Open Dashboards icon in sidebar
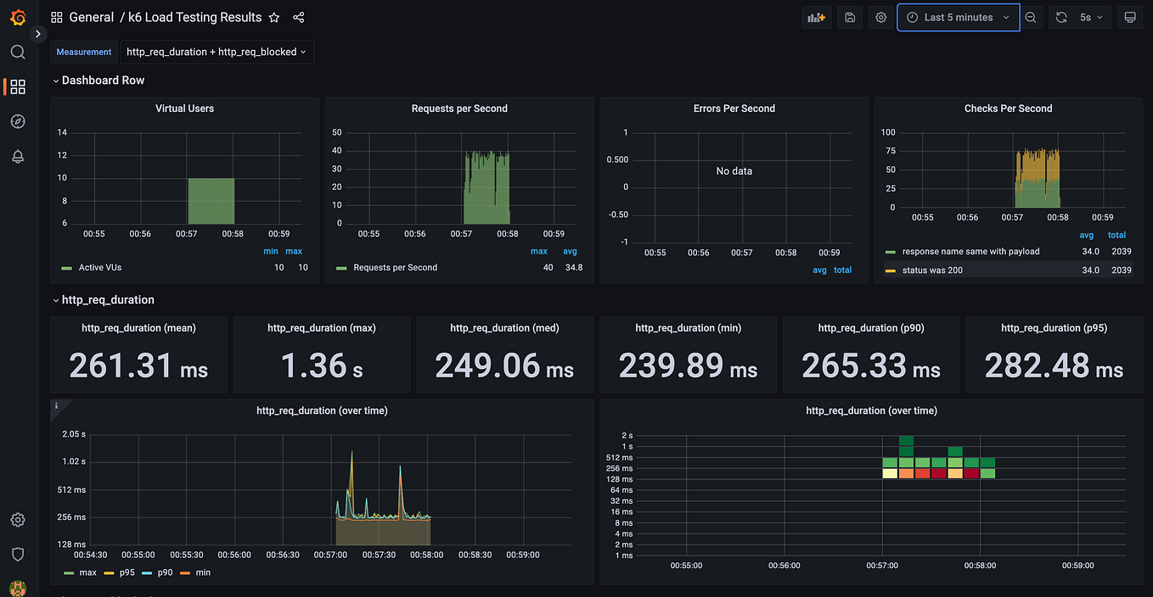The height and width of the screenshot is (597, 1153). click(x=18, y=86)
